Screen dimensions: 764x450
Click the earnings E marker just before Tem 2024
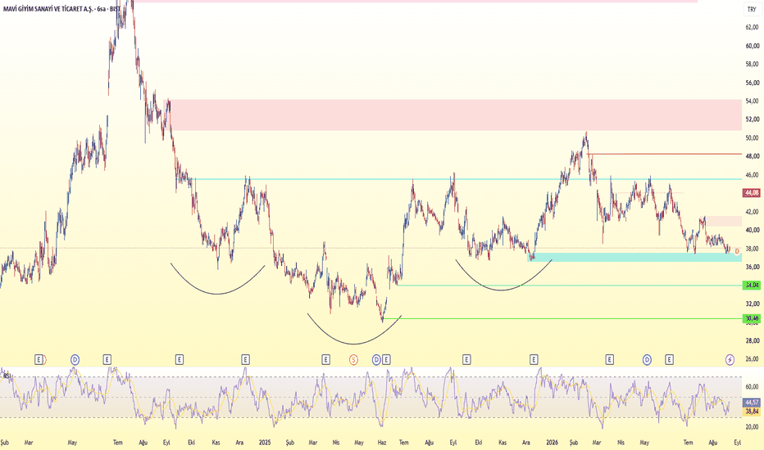coord(107,360)
